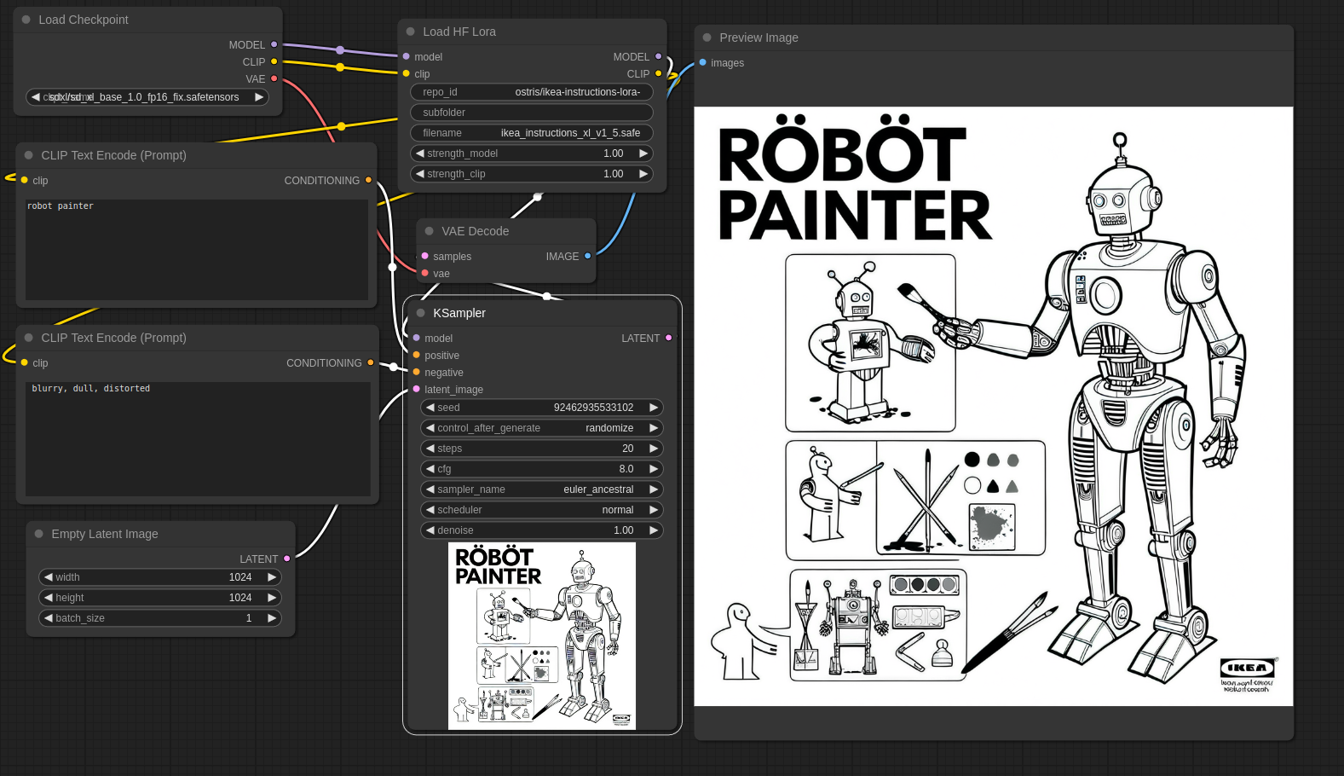Increase steps with its right arrow
1344x776 pixels.
pos(654,449)
